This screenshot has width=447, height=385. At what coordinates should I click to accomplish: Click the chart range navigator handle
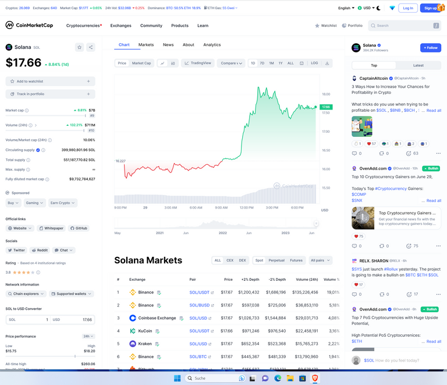tap(316, 224)
